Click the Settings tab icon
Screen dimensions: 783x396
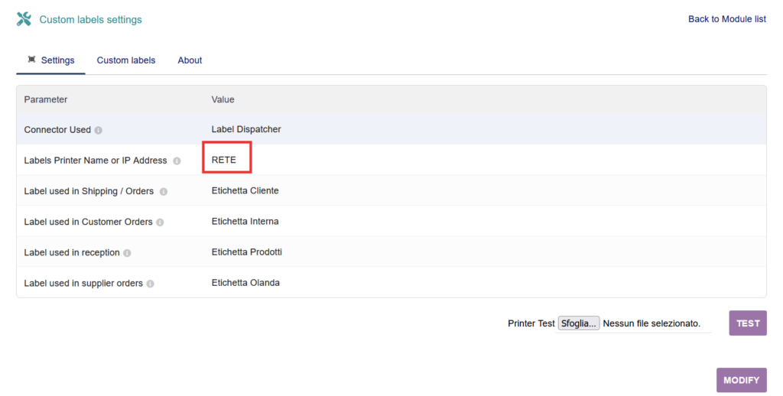(31, 60)
